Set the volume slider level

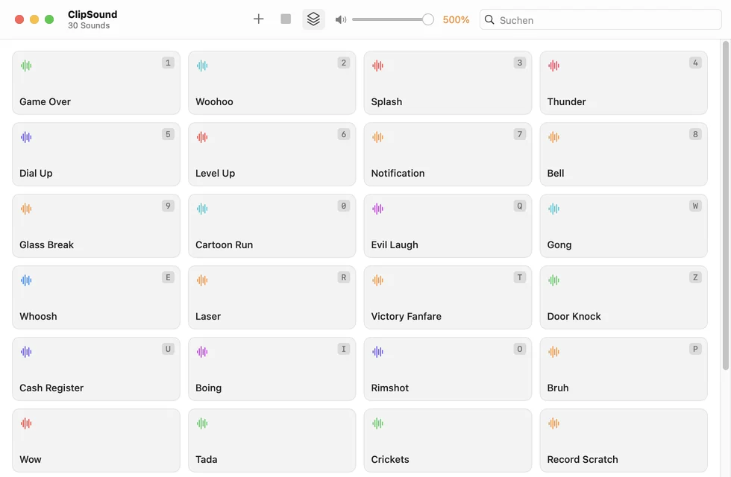[393, 19]
